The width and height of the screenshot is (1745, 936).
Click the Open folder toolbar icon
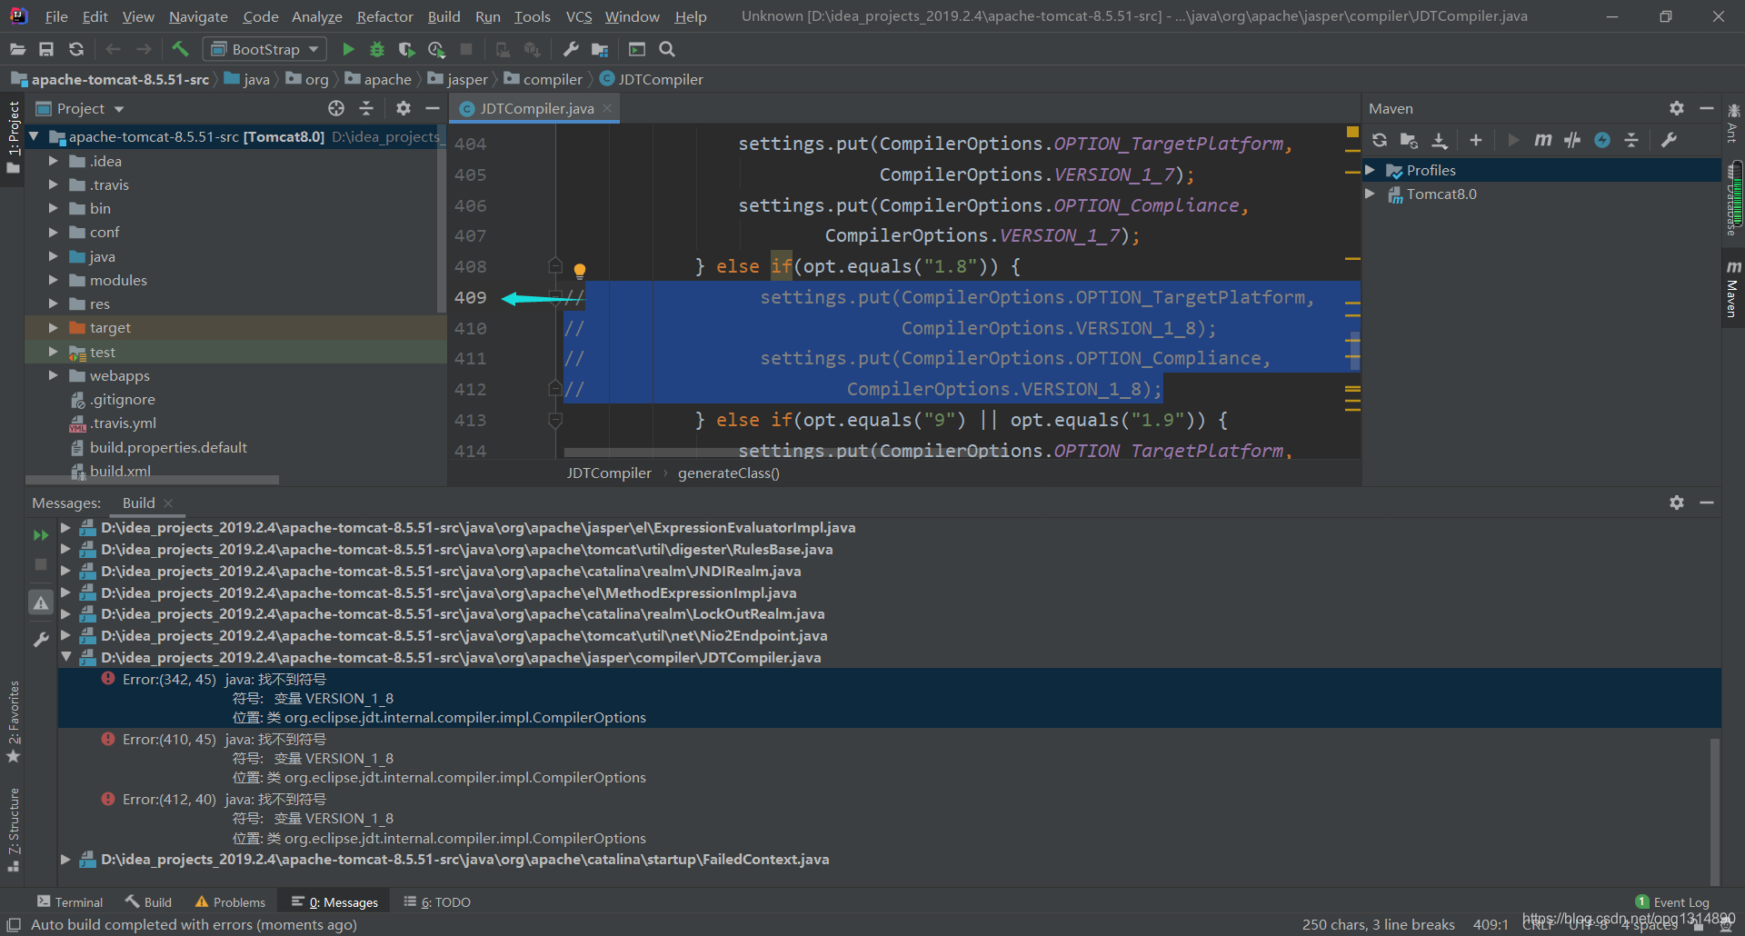(17, 49)
